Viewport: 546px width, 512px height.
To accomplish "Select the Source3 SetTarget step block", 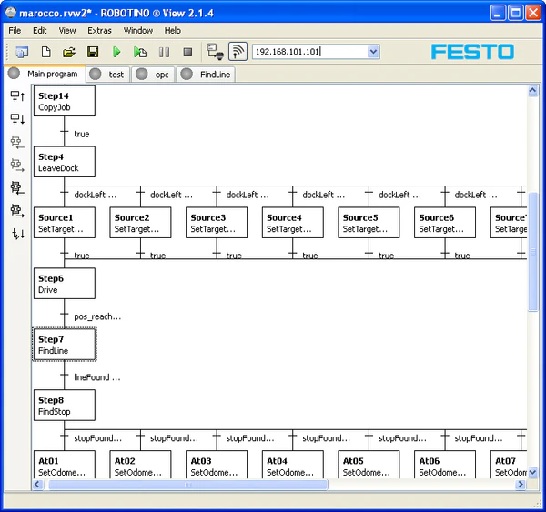I will [x=217, y=224].
